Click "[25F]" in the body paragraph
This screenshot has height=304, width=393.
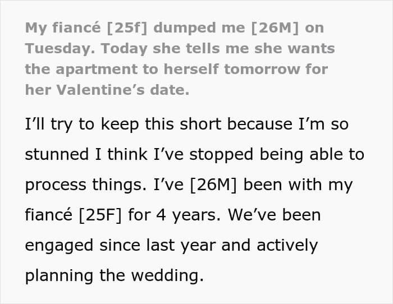[x=100, y=215]
